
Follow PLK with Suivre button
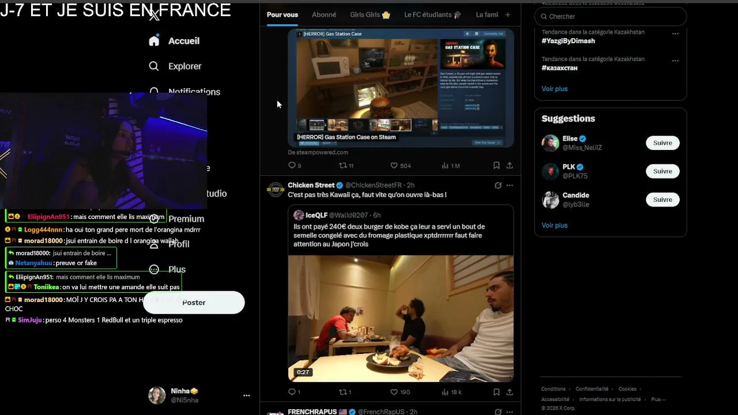click(662, 171)
